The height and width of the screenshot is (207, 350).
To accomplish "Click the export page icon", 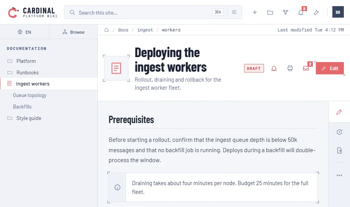I will click(339, 150).
